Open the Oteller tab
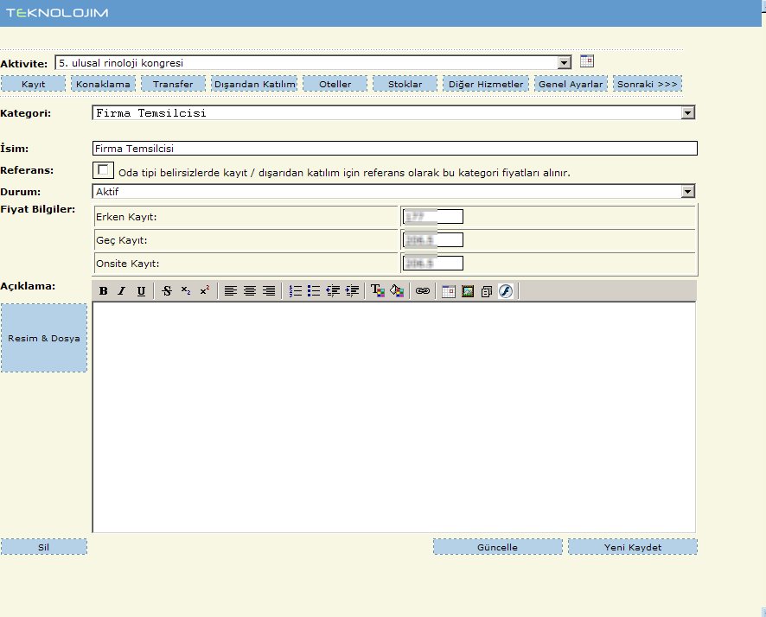The image size is (766, 617). pyautogui.click(x=335, y=84)
